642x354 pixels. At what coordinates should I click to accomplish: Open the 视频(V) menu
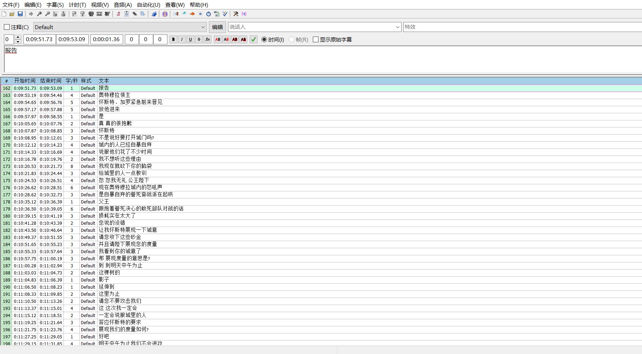click(x=100, y=5)
